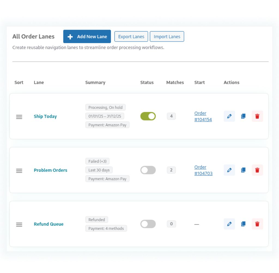Duplicate the Ship Today lane
The image size is (279, 273).
[x=243, y=116]
